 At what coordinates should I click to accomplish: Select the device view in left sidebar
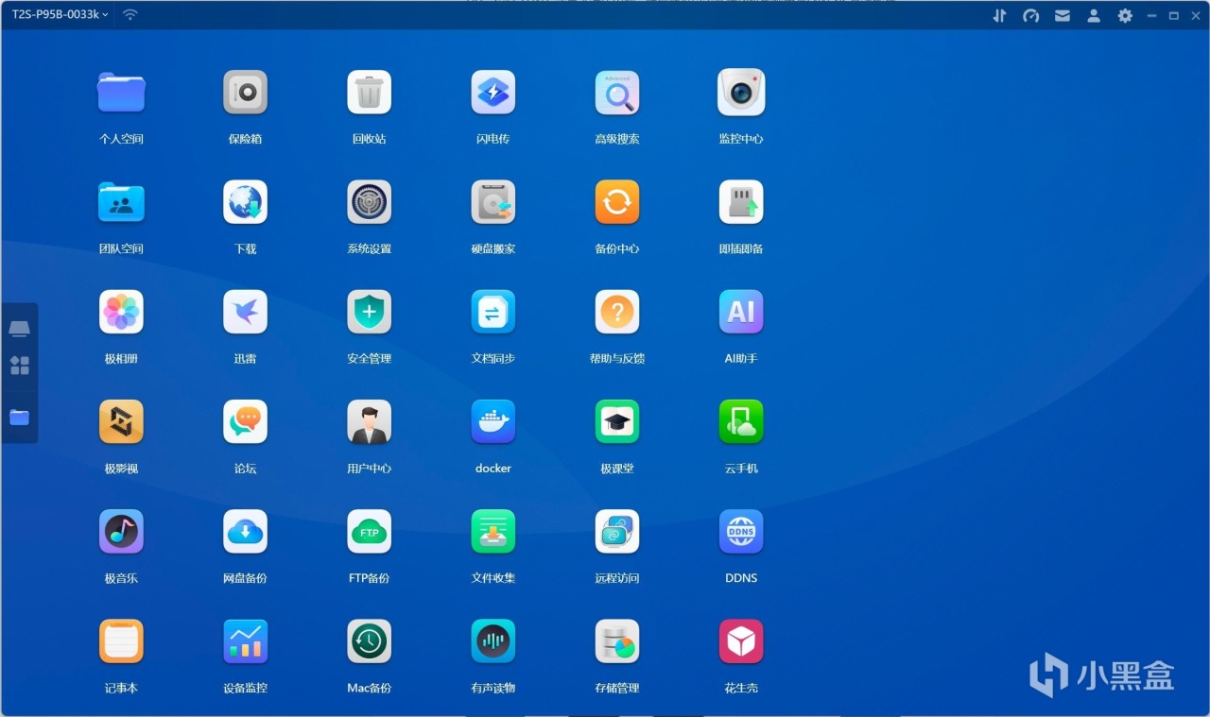(19, 329)
